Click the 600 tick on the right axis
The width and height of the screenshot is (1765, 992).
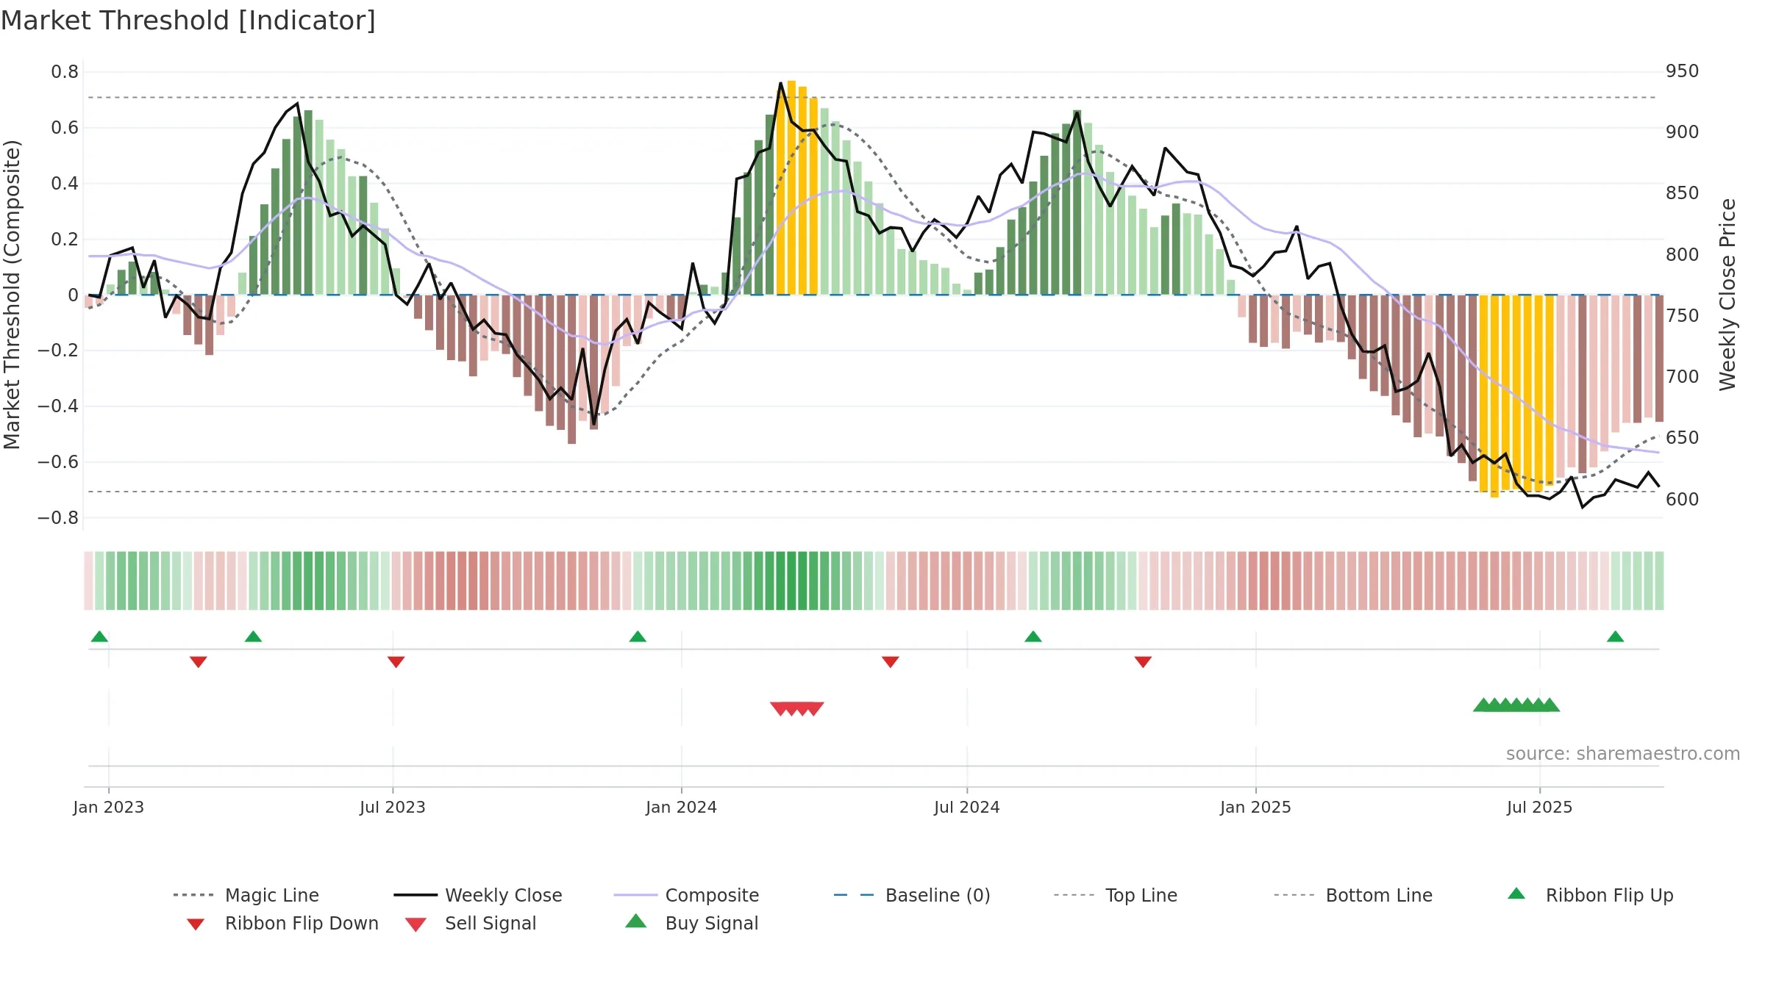pyautogui.click(x=1683, y=500)
